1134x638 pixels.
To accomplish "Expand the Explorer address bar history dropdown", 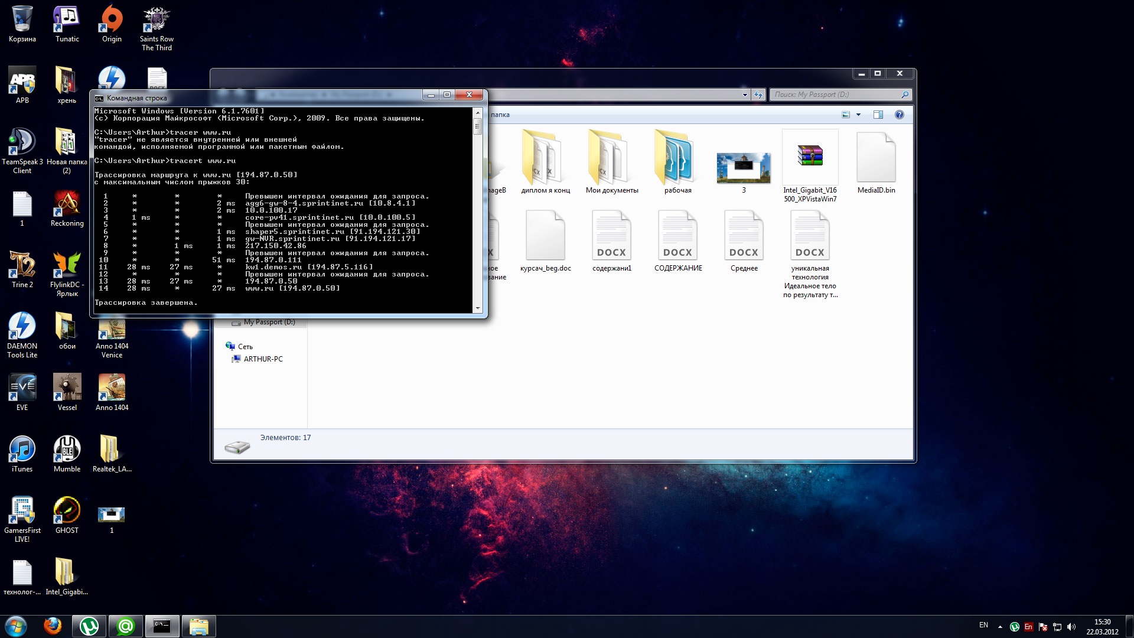I will pos(744,95).
